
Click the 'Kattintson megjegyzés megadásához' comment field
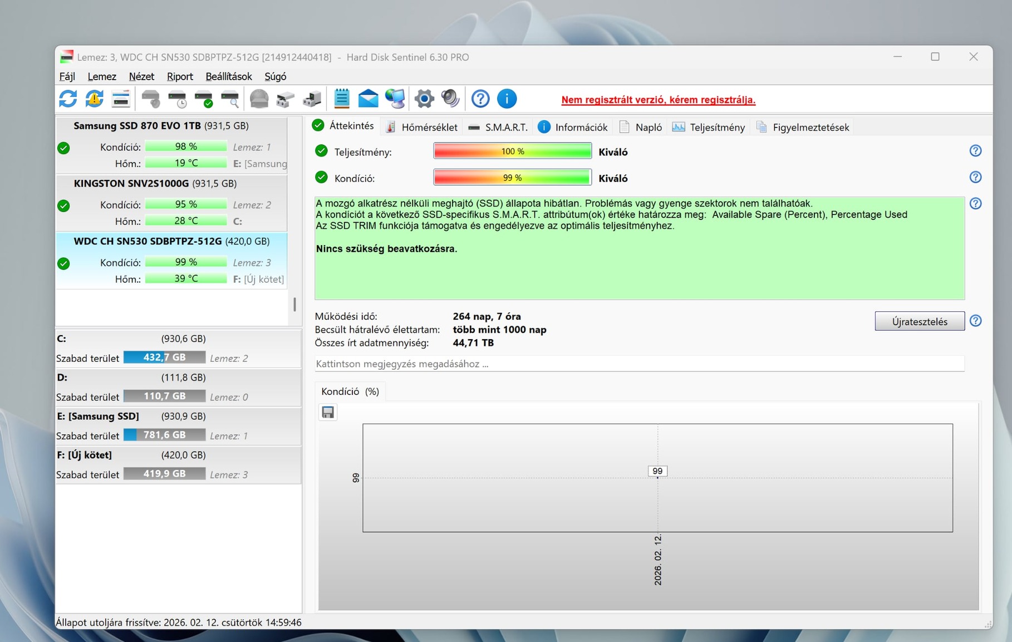639,364
